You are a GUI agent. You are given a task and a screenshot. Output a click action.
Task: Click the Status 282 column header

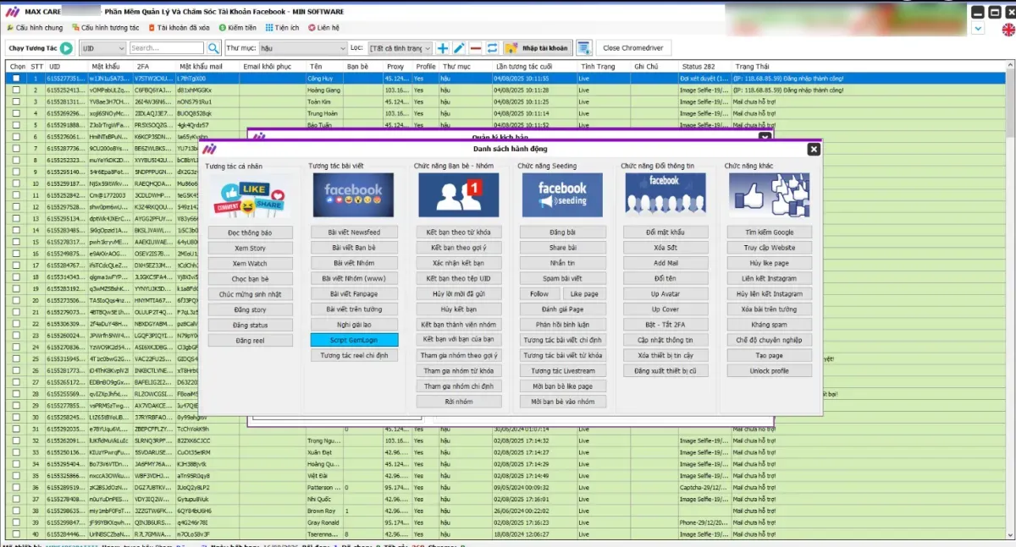(x=706, y=66)
